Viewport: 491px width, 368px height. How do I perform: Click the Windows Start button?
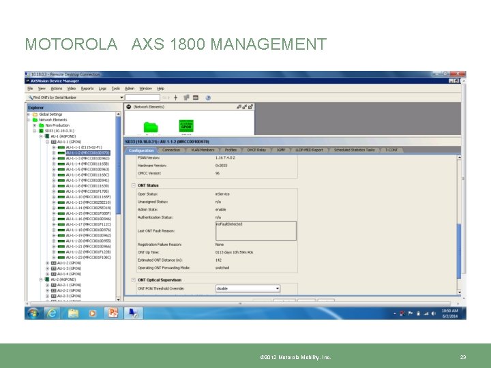(33, 313)
